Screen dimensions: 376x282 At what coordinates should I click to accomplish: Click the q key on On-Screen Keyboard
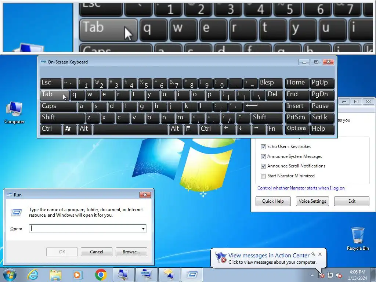tap(78, 95)
